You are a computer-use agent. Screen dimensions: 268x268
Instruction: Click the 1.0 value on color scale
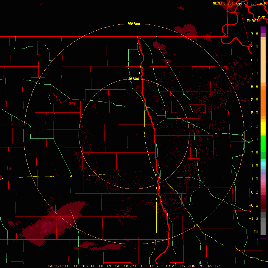tap(255, 179)
